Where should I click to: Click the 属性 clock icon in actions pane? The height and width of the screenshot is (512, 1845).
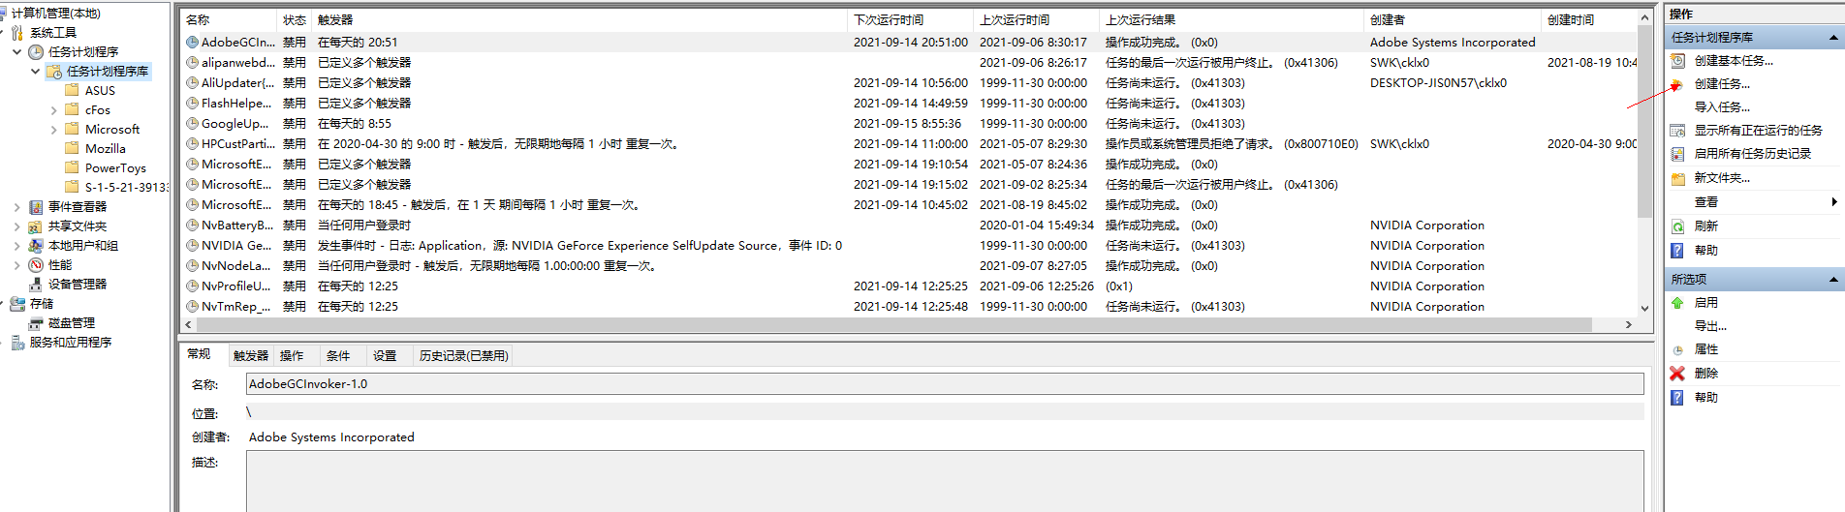pos(1677,349)
